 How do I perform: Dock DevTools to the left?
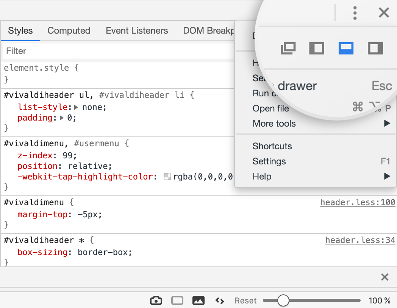click(317, 48)
